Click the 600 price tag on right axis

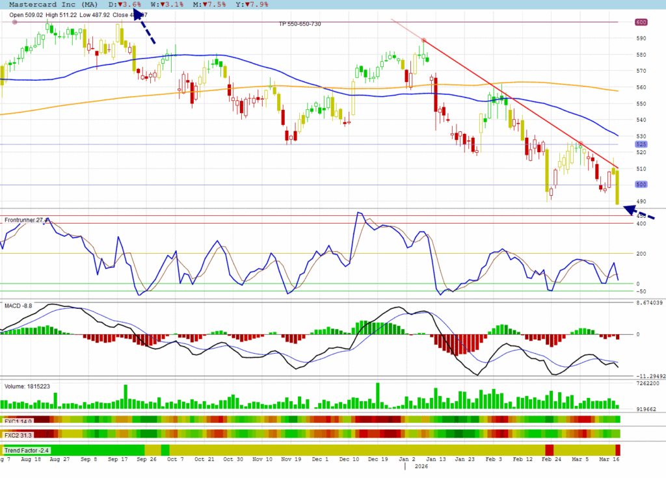(x=641, y=22)
